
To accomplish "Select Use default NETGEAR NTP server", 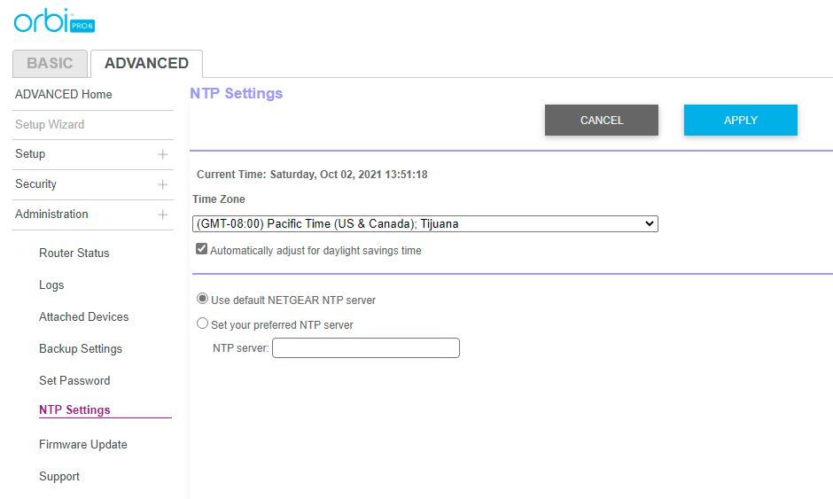I will click(203, 300).
